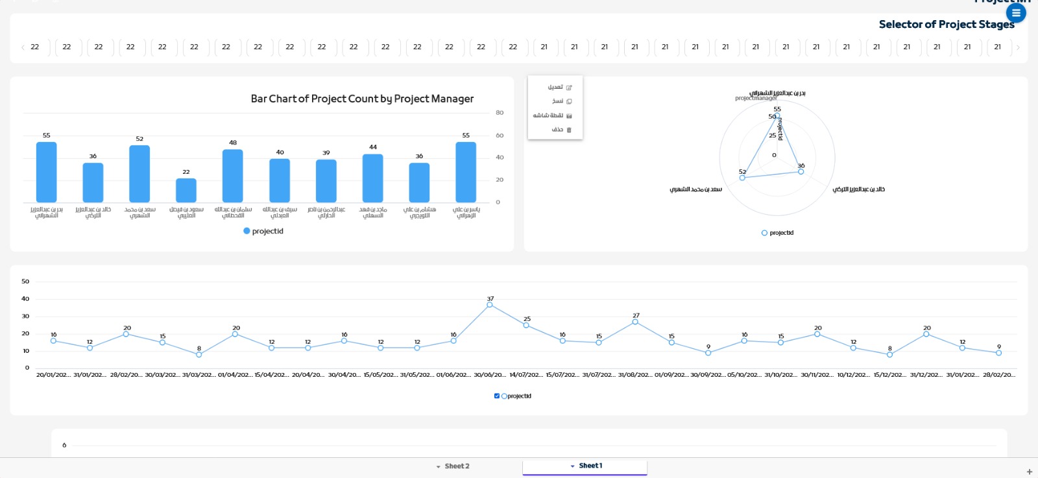Viewport: 1038px width, 478px height.
Task: Expand the Sheet 1 tab dropdown arrow
Action: 572,466
